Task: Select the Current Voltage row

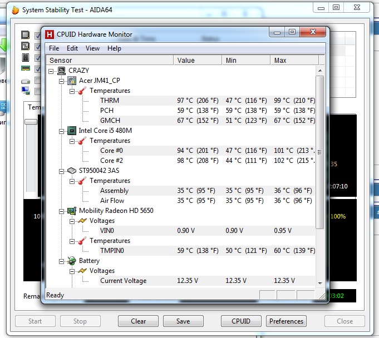Action: [x=207, y=281]
